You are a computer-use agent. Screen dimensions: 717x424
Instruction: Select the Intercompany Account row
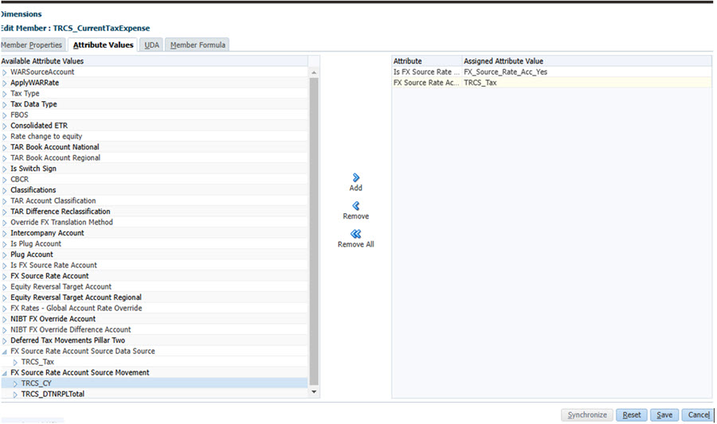tap(154, 233)
